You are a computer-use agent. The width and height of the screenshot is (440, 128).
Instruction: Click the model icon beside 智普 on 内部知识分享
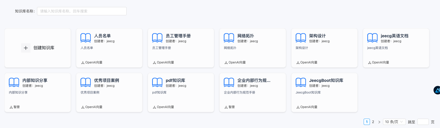[x=11, y=107]
